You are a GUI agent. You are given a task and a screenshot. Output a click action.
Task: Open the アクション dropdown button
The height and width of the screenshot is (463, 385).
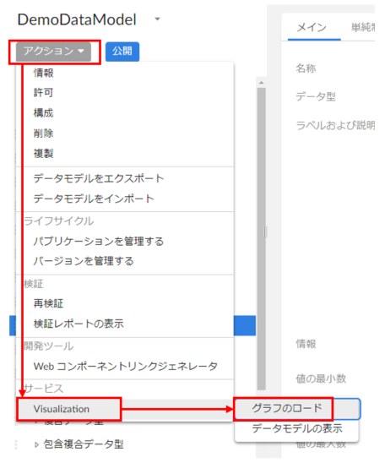53,52
